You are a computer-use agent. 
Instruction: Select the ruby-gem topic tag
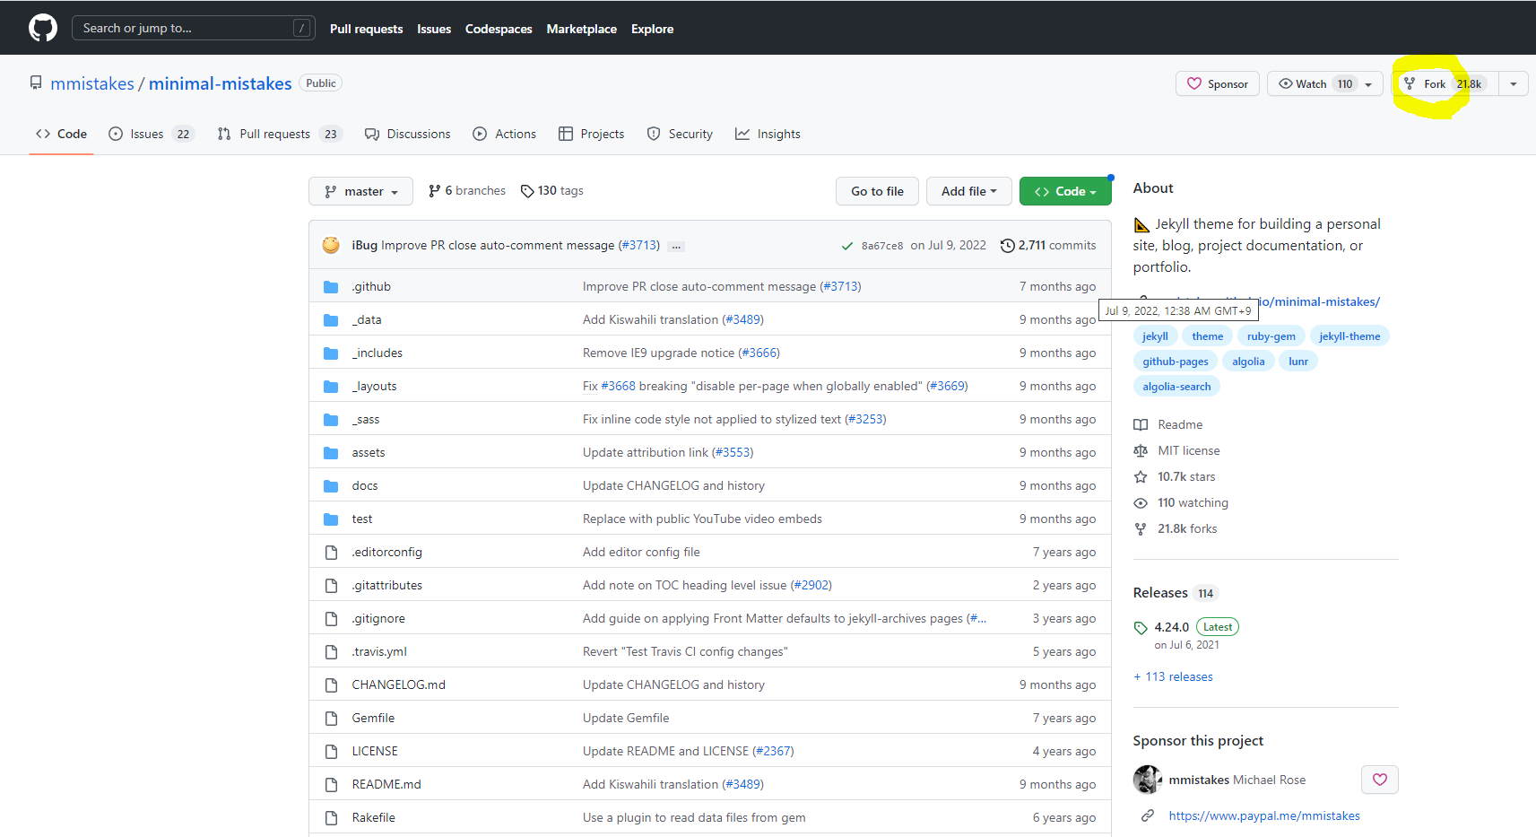[x=1271, y=336]
